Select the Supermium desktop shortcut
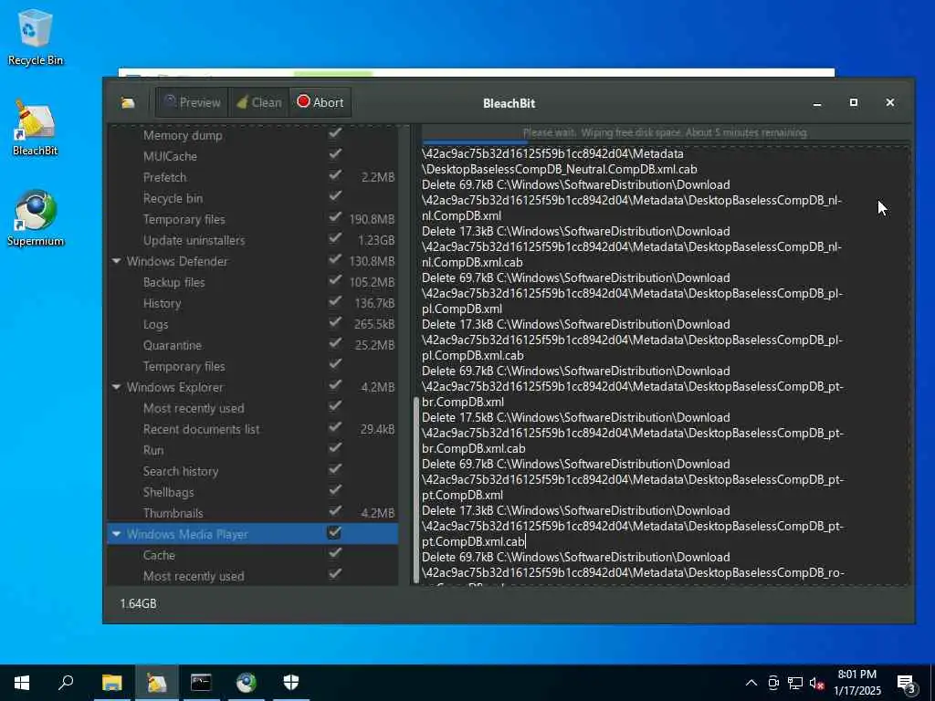The width and height of the screenshot is (935, 701). [x=36, y=219]
